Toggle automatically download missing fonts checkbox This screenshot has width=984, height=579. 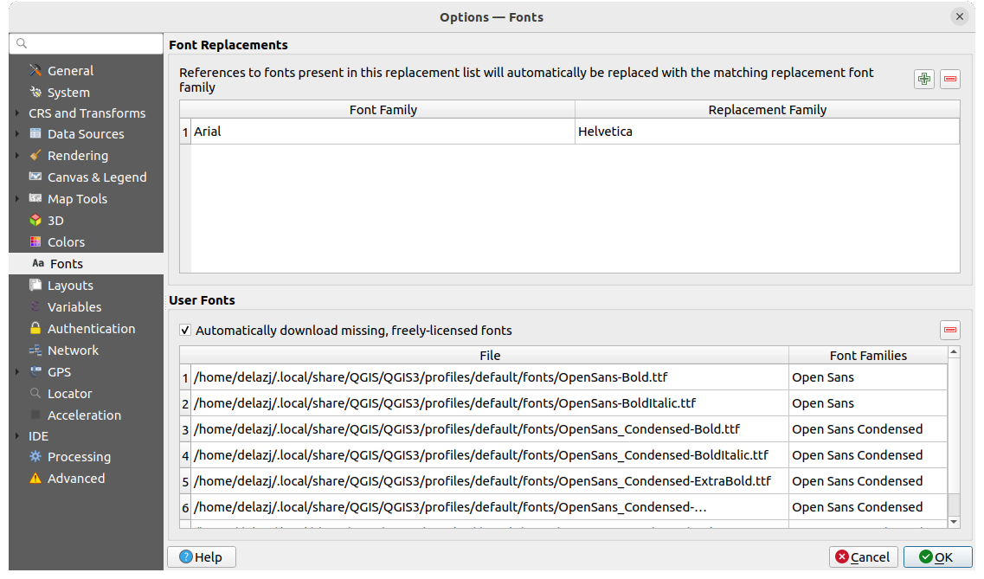coord(185,330)
